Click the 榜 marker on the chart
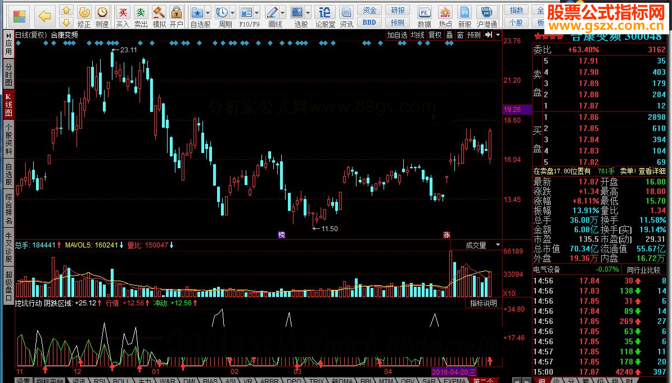Viewport: 672px width, 383px height. [282, 235]
